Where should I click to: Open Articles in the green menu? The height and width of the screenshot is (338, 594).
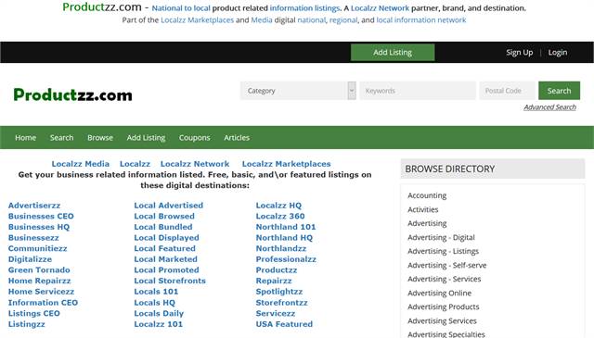click(x=237, y=138)
